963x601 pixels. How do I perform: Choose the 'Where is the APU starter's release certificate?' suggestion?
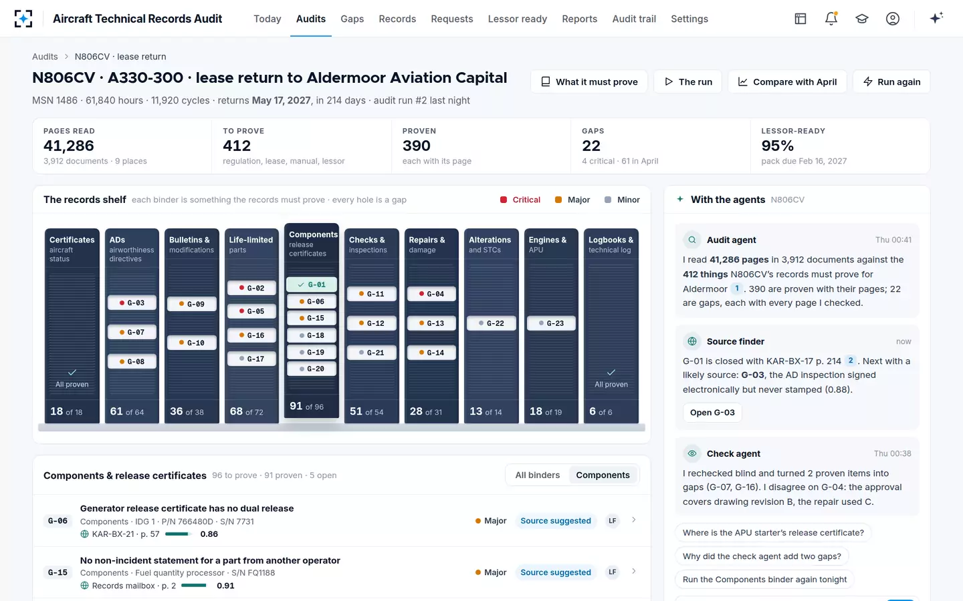[x=773, y=533]
